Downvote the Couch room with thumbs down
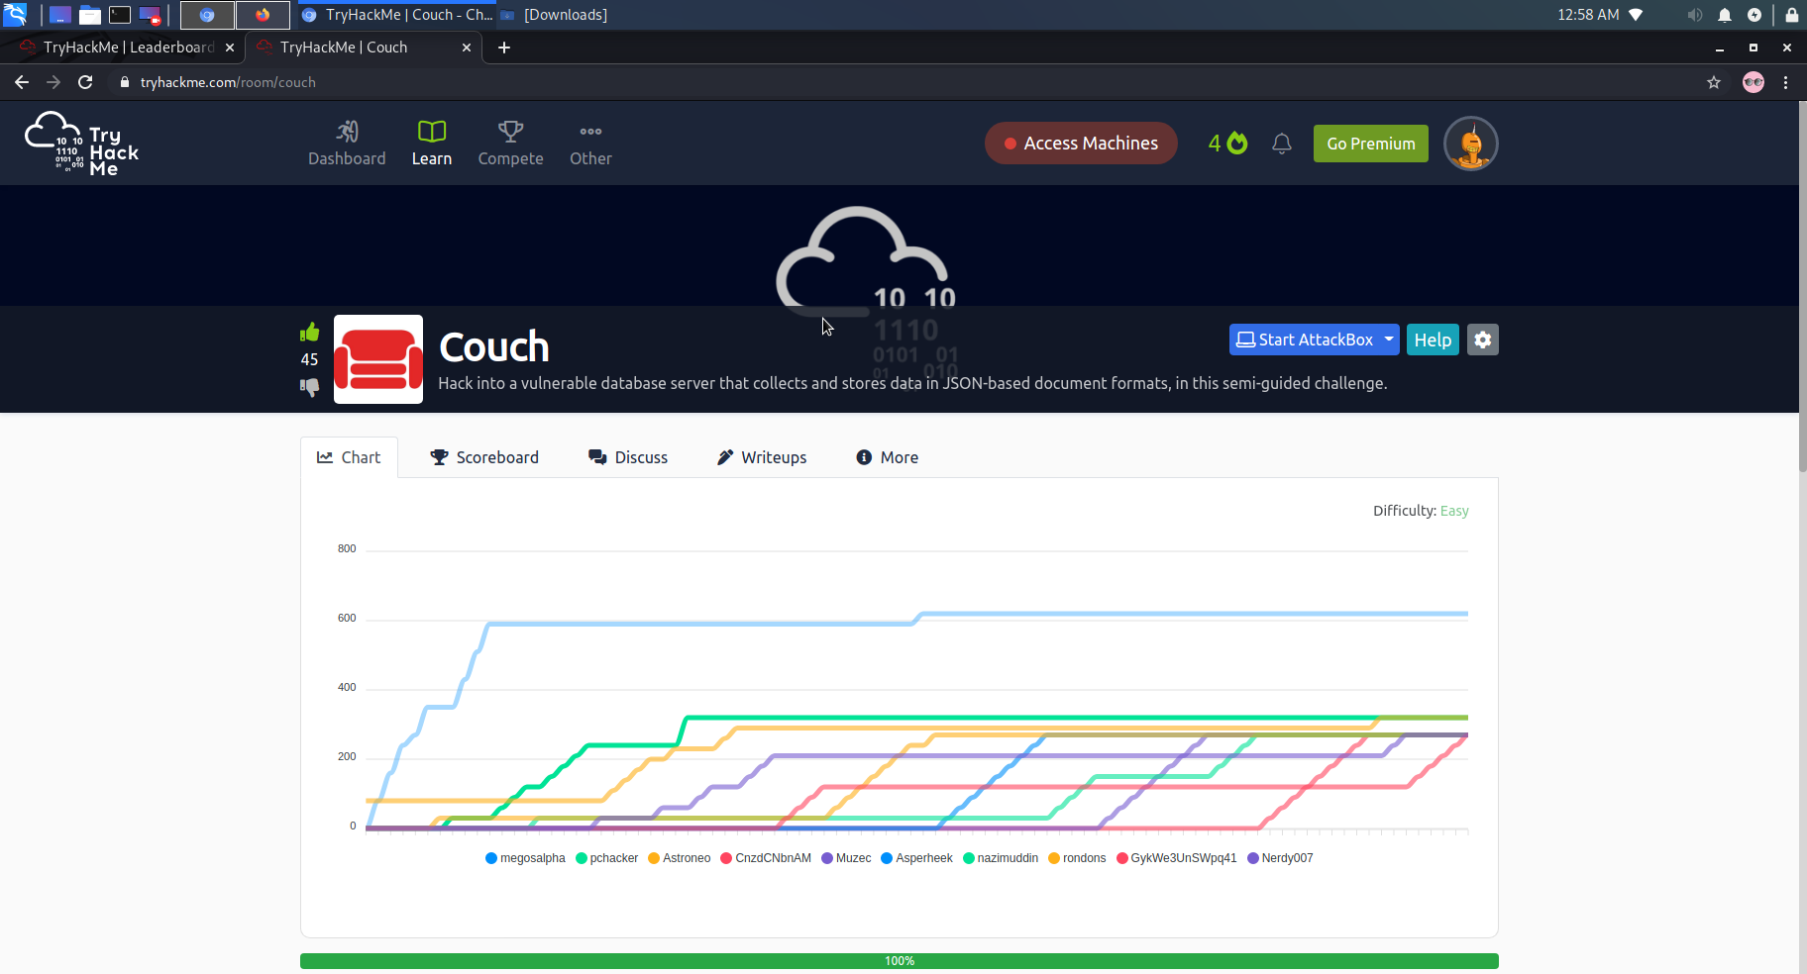Image resolution: width=1807 pixels, height=974 pixels. pos(310,387)
